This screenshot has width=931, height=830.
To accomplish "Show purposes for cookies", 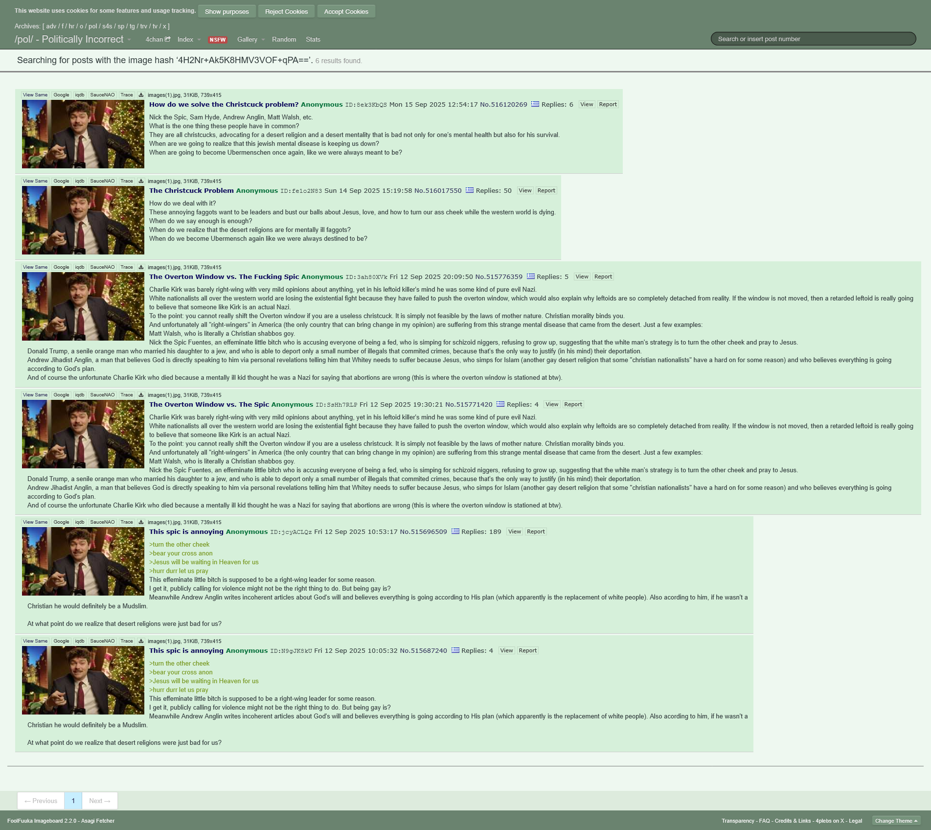I will click(x=227, y=11).
